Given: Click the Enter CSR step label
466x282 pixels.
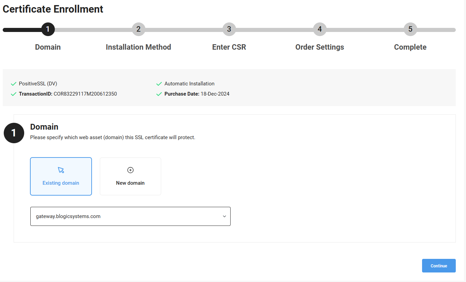Looking at the screenshot, I should [x=229, y=47].
